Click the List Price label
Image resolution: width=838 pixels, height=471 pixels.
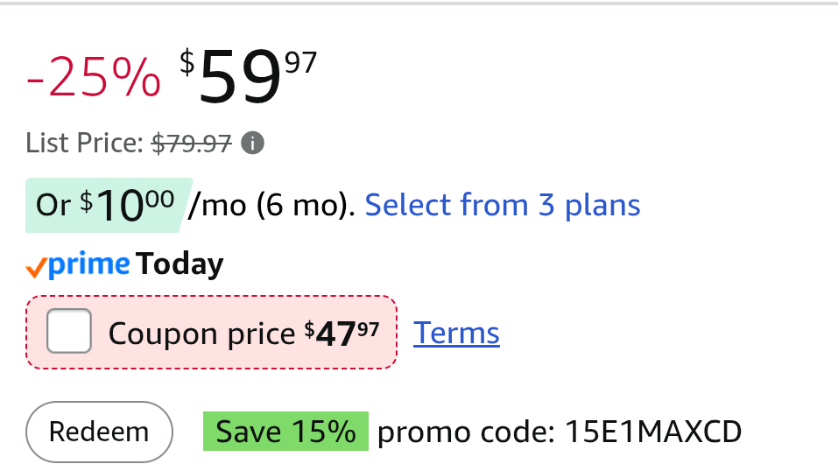[84, 143]
